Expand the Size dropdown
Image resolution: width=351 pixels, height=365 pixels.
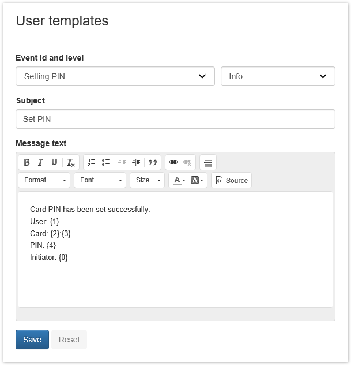(148, 180)
